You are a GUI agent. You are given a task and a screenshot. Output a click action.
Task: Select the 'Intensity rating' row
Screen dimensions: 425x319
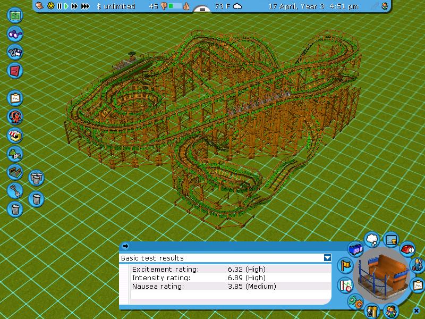click(x=231, y=278)
